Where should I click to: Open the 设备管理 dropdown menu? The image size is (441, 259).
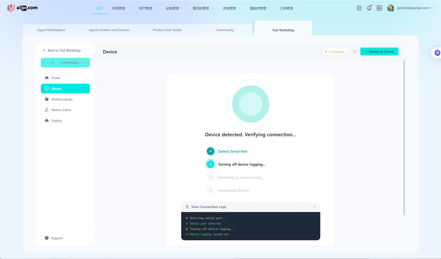(175, 8)
